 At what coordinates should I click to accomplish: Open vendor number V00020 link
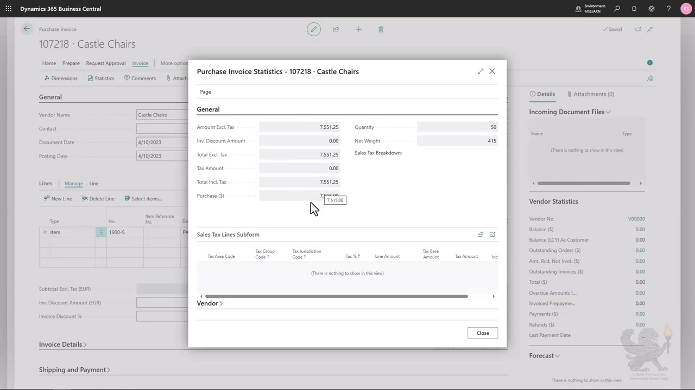click(636, 219)
